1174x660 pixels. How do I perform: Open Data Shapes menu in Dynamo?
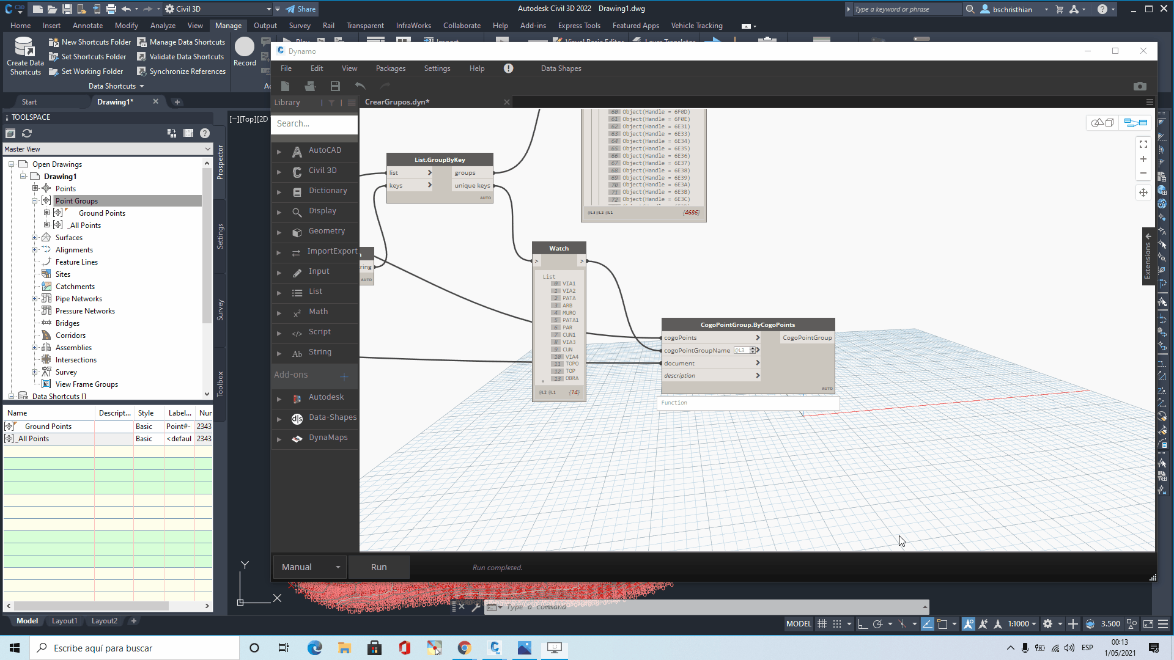click(561, 68)
